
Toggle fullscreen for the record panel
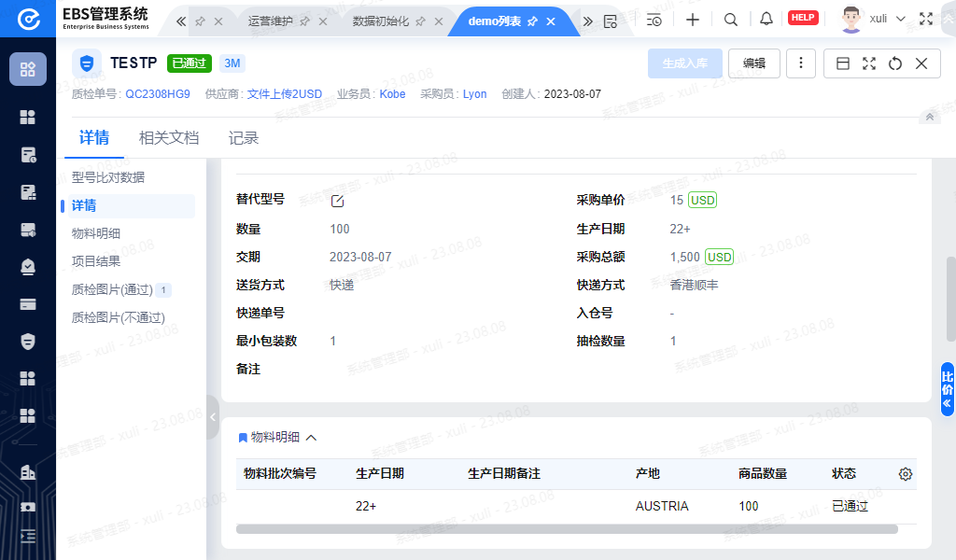pos(868,63)
